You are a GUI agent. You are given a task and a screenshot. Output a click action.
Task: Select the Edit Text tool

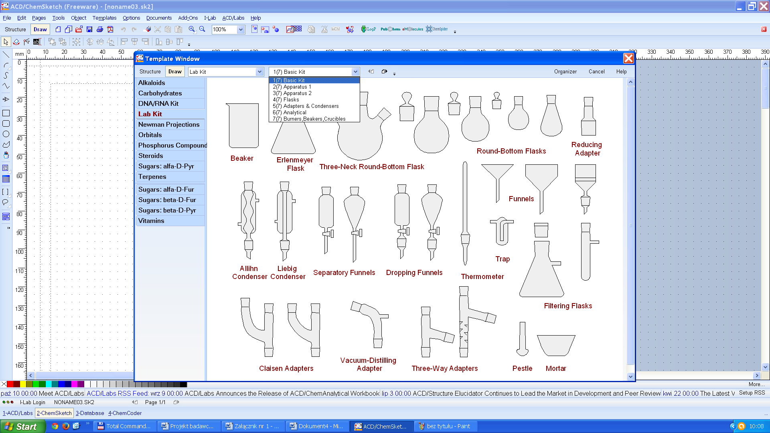[x=37, y=42]
